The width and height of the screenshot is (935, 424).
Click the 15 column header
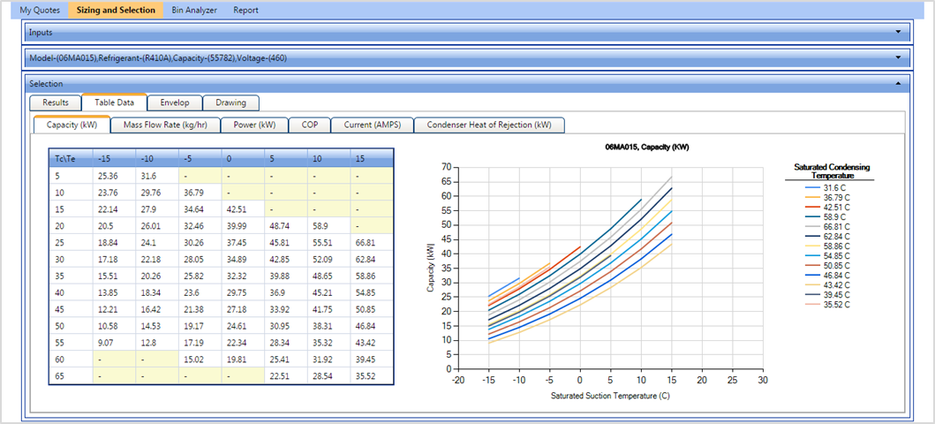coord(372,159)
